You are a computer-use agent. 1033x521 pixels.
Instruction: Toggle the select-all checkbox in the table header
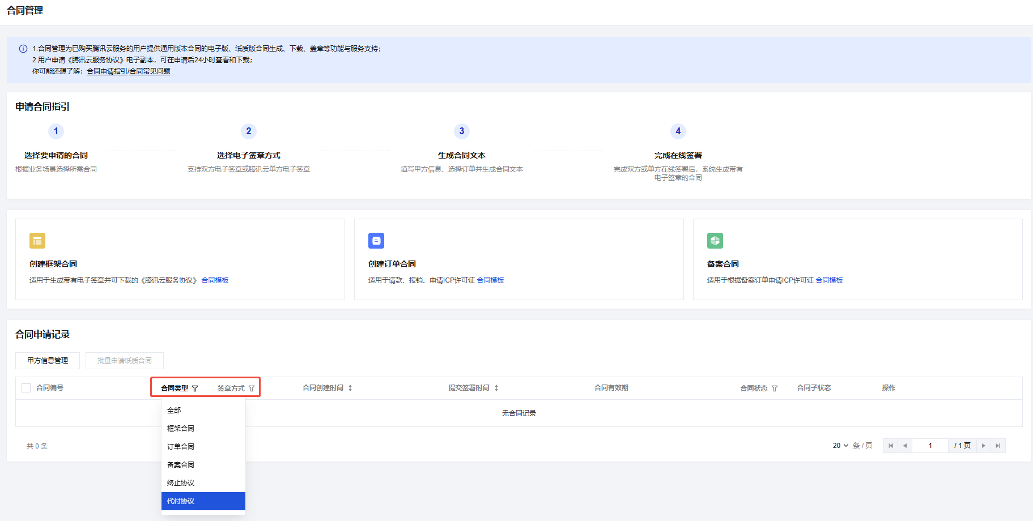point(26,388)
